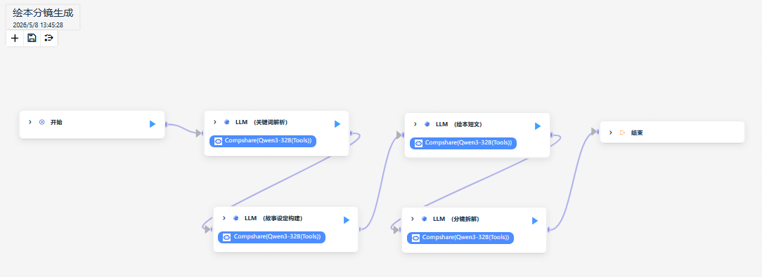Click the output port of 关键词解析 node
This screenshot has height=277, width=762.
tap(351, 133)
